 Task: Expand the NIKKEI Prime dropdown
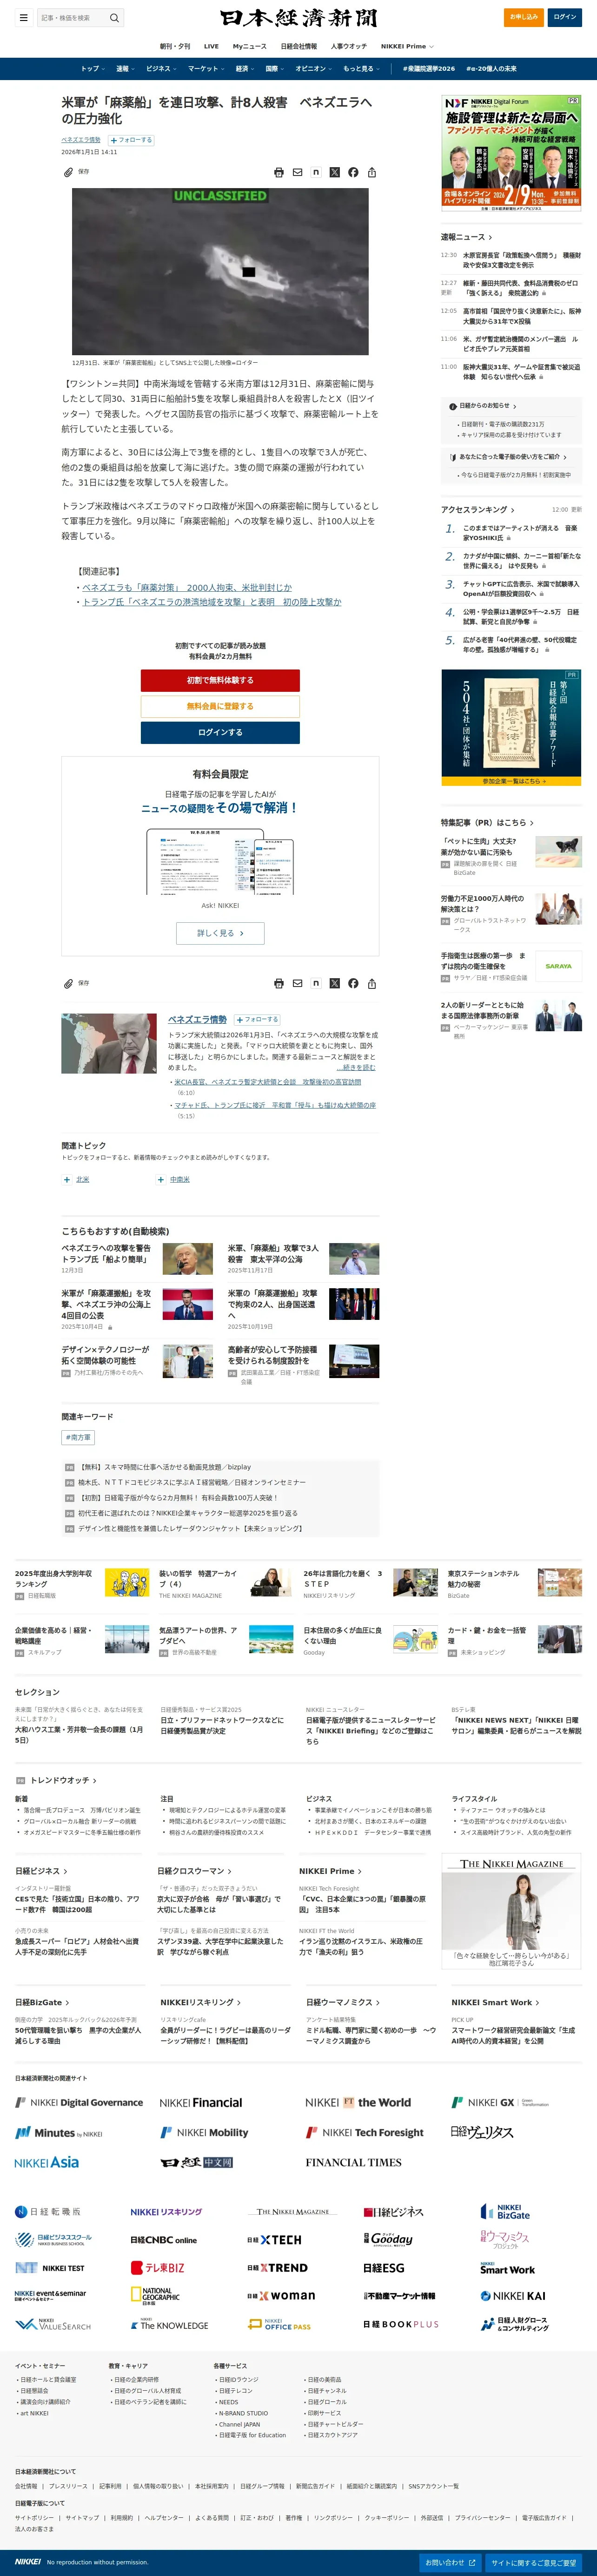(407, 46)
